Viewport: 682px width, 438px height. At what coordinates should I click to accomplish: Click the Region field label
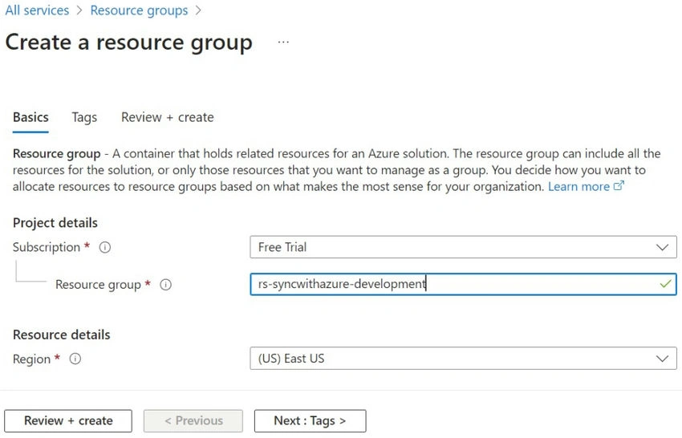pyautogui.click(x=32, y=359)
